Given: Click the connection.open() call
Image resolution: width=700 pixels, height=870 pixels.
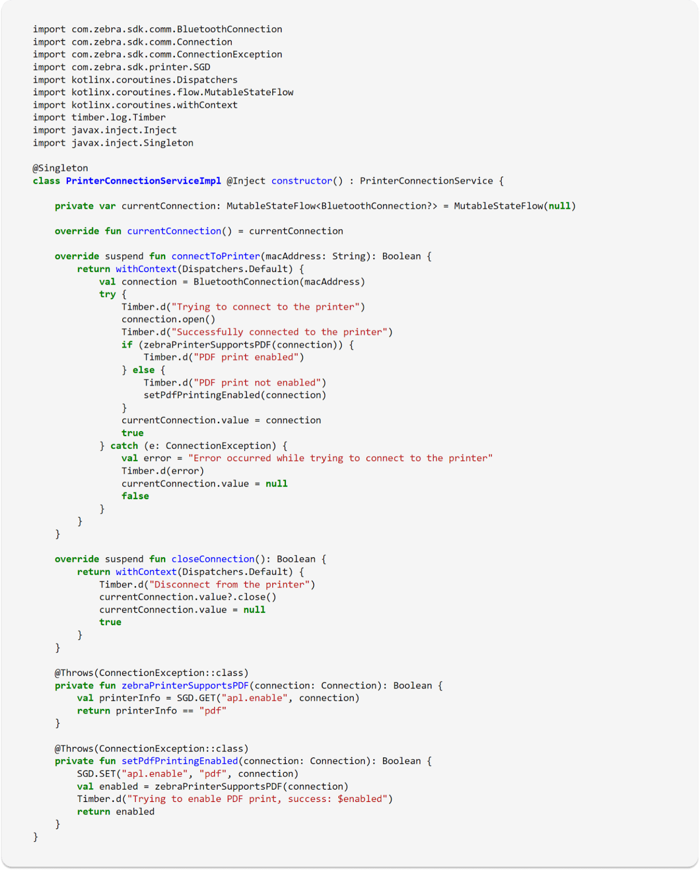Looking at the screenshot, I should point(168,319).
